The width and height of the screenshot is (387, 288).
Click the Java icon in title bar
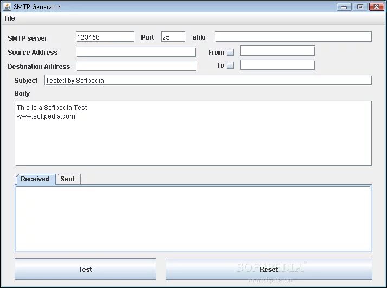tap(7, 6)
